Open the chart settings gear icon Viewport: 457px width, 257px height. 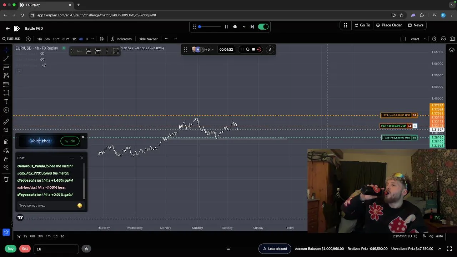tap(443, 39)
